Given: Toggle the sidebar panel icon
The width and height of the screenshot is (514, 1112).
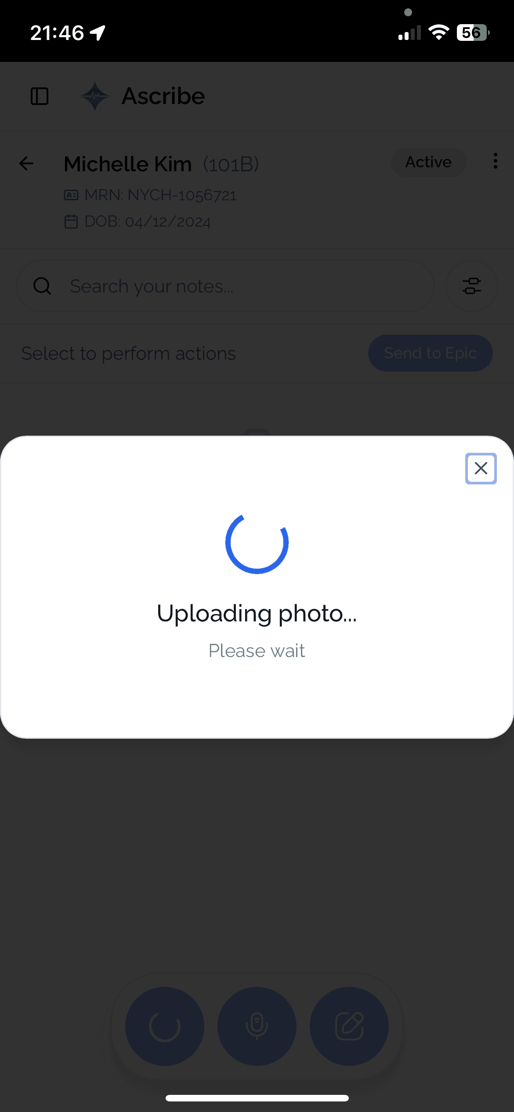Looking at the screenshot, I should click(40, 96).
